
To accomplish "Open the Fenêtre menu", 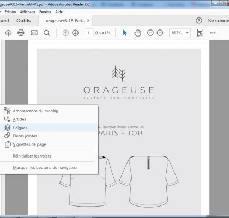I will coord(45,12).
